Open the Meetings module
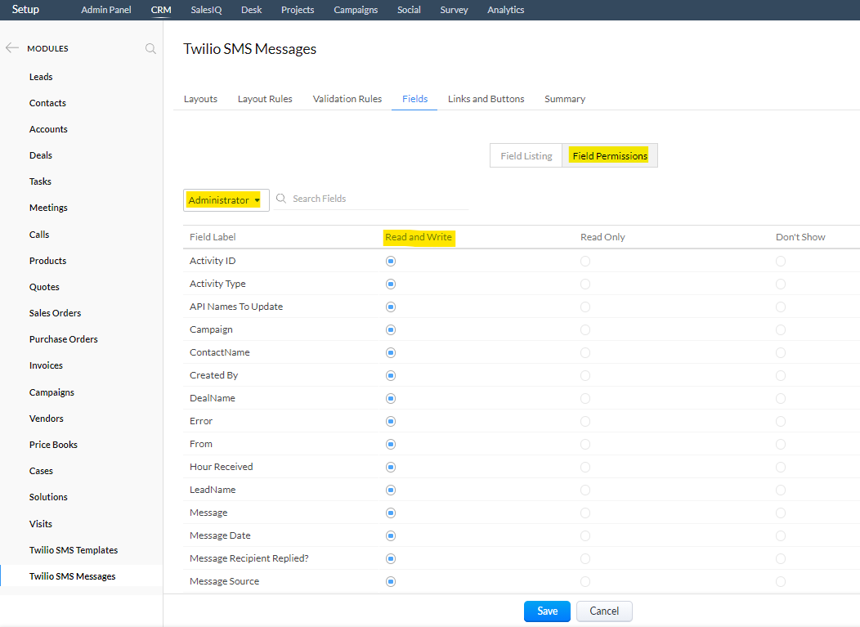Image resolution: width=860 pixels, height=627 pixels. (48, 208)
